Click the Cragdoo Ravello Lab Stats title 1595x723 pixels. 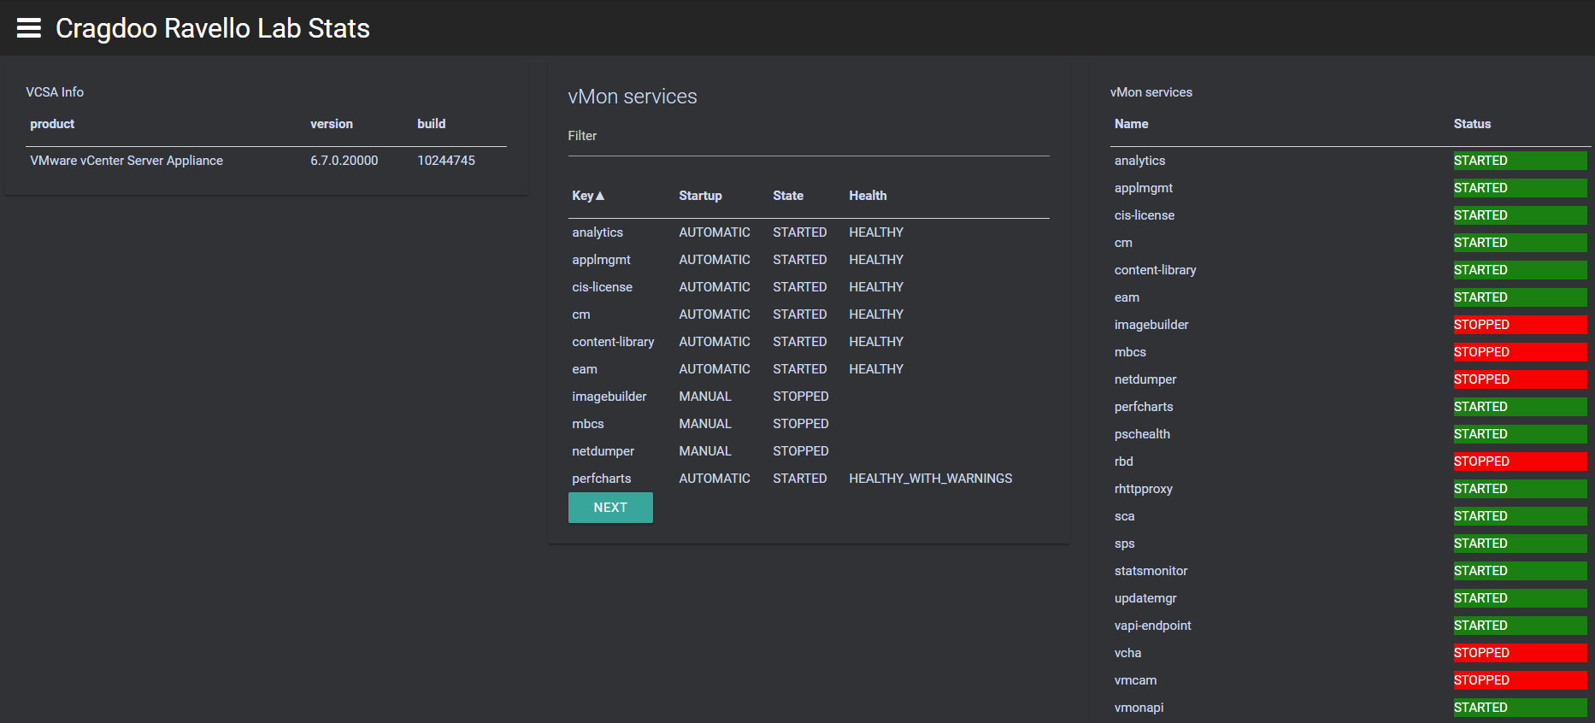(x=213, y=28)
